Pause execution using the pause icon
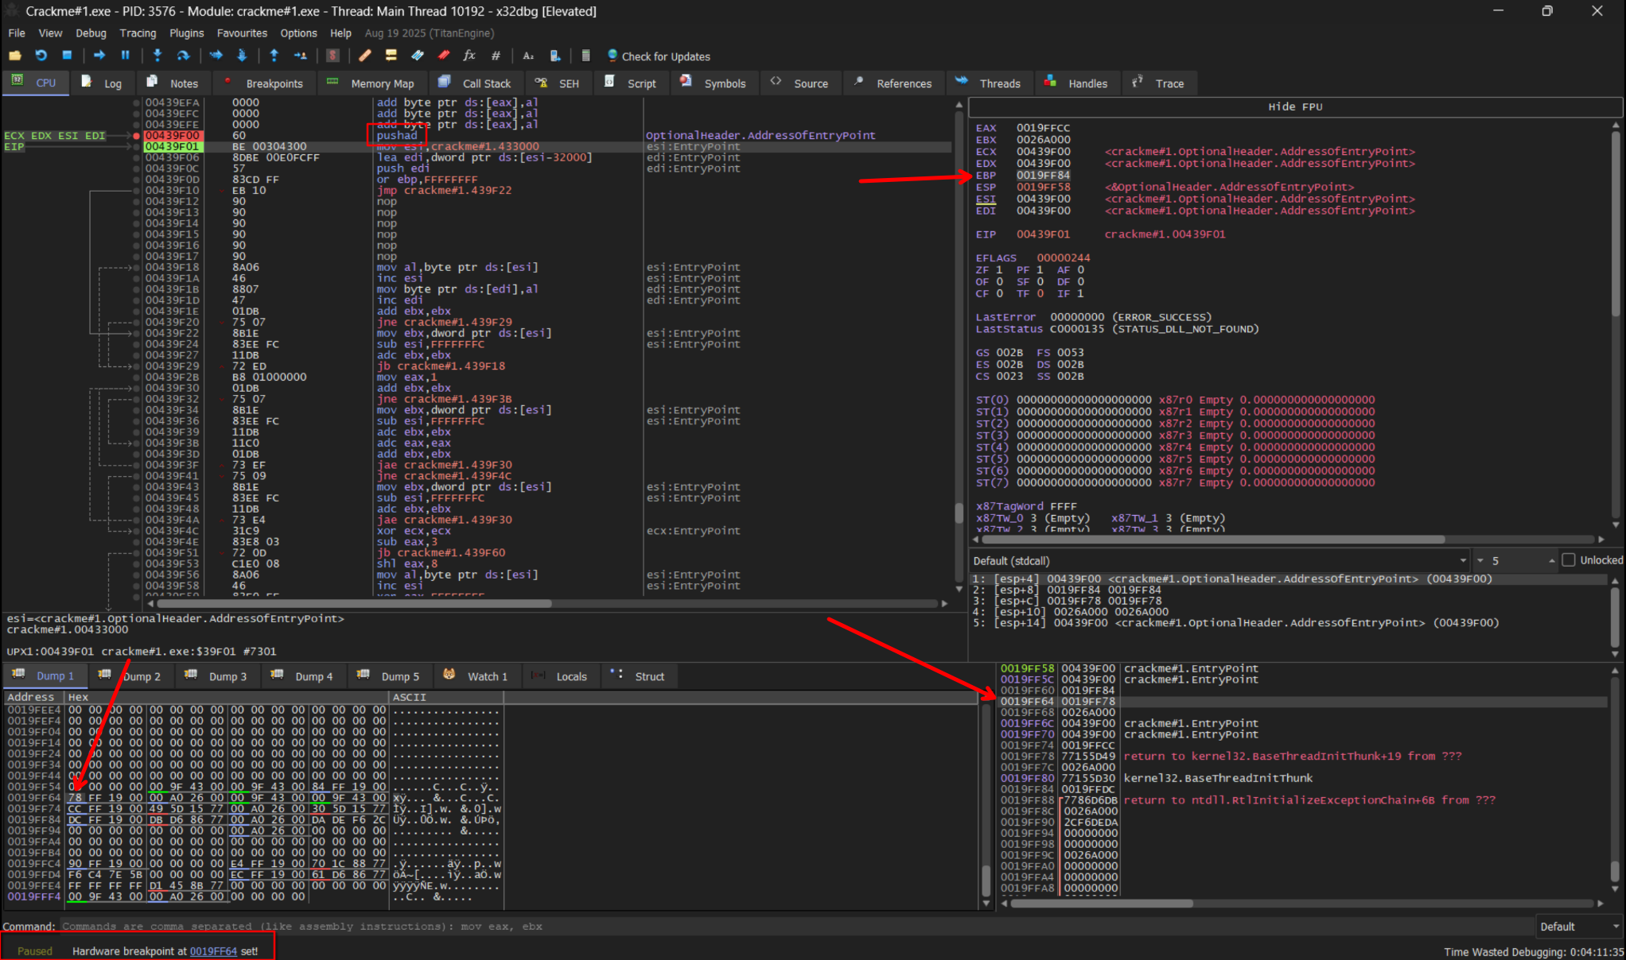Viewport: 1626px width, 960px height. [x=125, y=56]
